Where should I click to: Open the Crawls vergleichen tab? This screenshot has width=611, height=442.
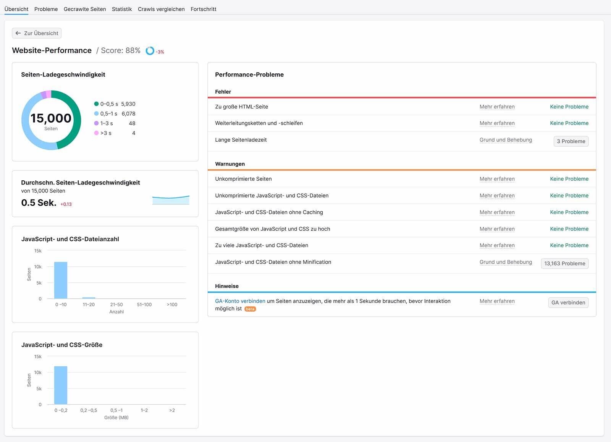161,9
